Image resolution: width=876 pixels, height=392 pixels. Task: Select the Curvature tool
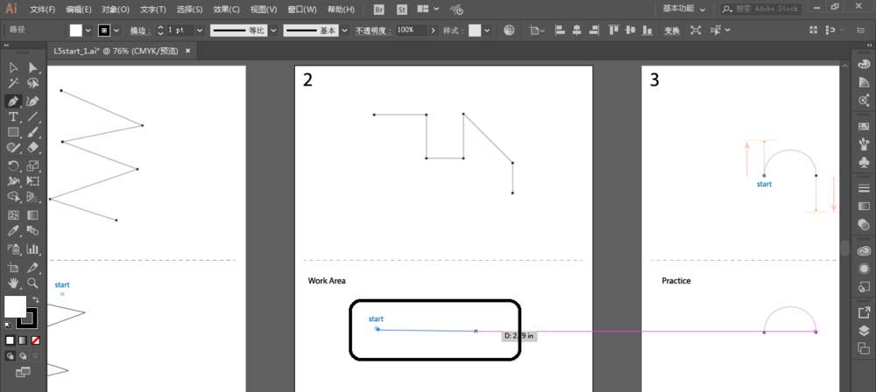click(33, 101)
